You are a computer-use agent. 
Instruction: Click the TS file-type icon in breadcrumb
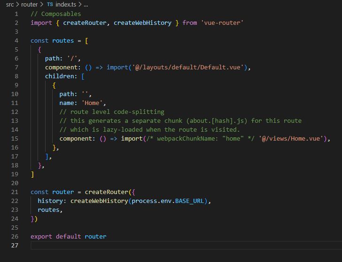click(x=50, y=4)
